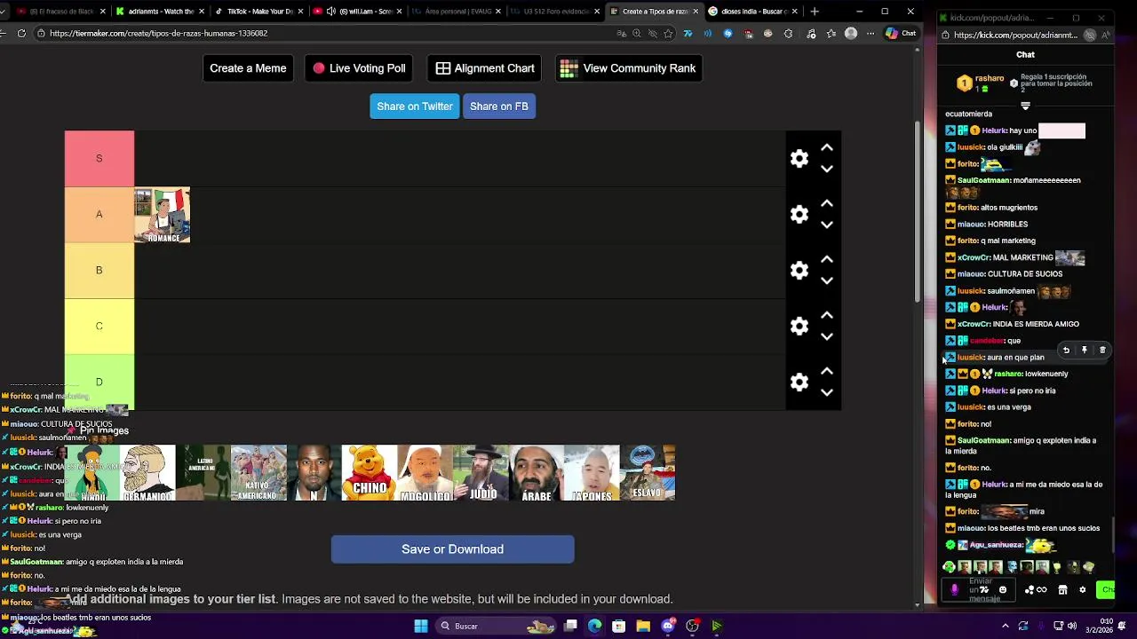
Task: Select the yellow C tier label
Action: click(x=99, y=326)
